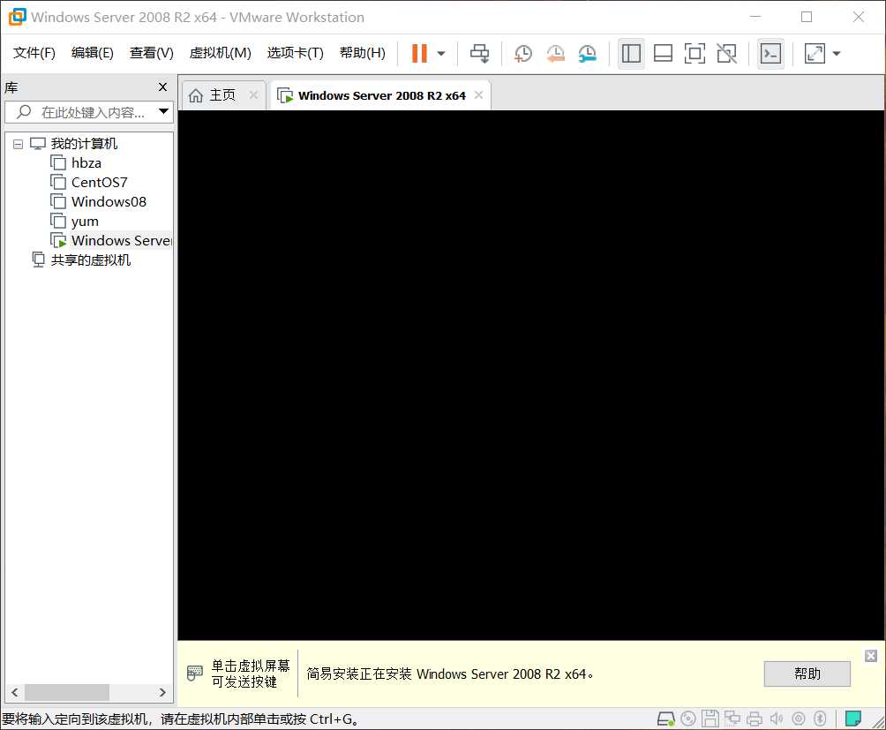The image size is (886, 730).
Task: Close the 库 library panel
Action: [162, 87]
